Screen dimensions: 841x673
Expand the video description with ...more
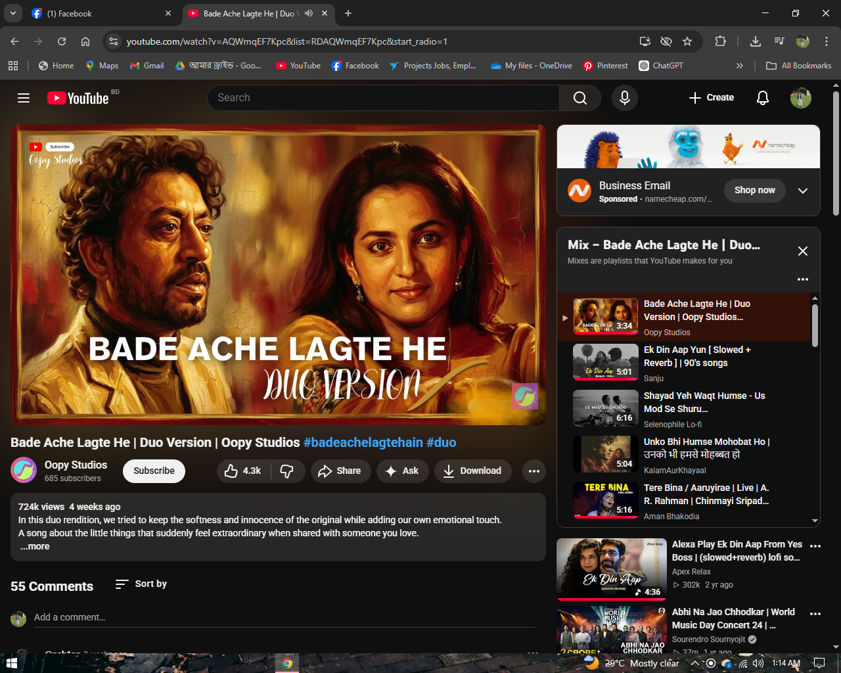coord(35,546)
